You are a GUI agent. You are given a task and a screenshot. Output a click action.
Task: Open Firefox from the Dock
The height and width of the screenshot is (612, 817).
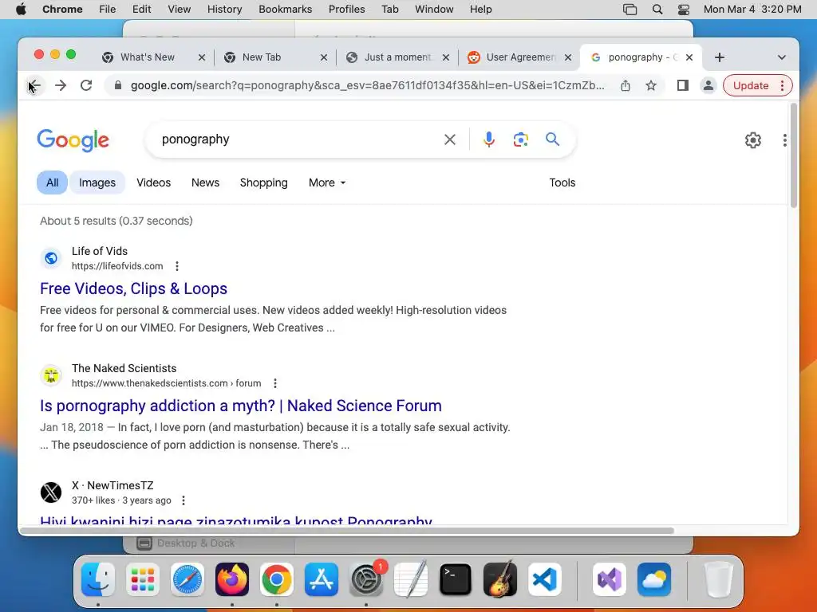[232, 579]
